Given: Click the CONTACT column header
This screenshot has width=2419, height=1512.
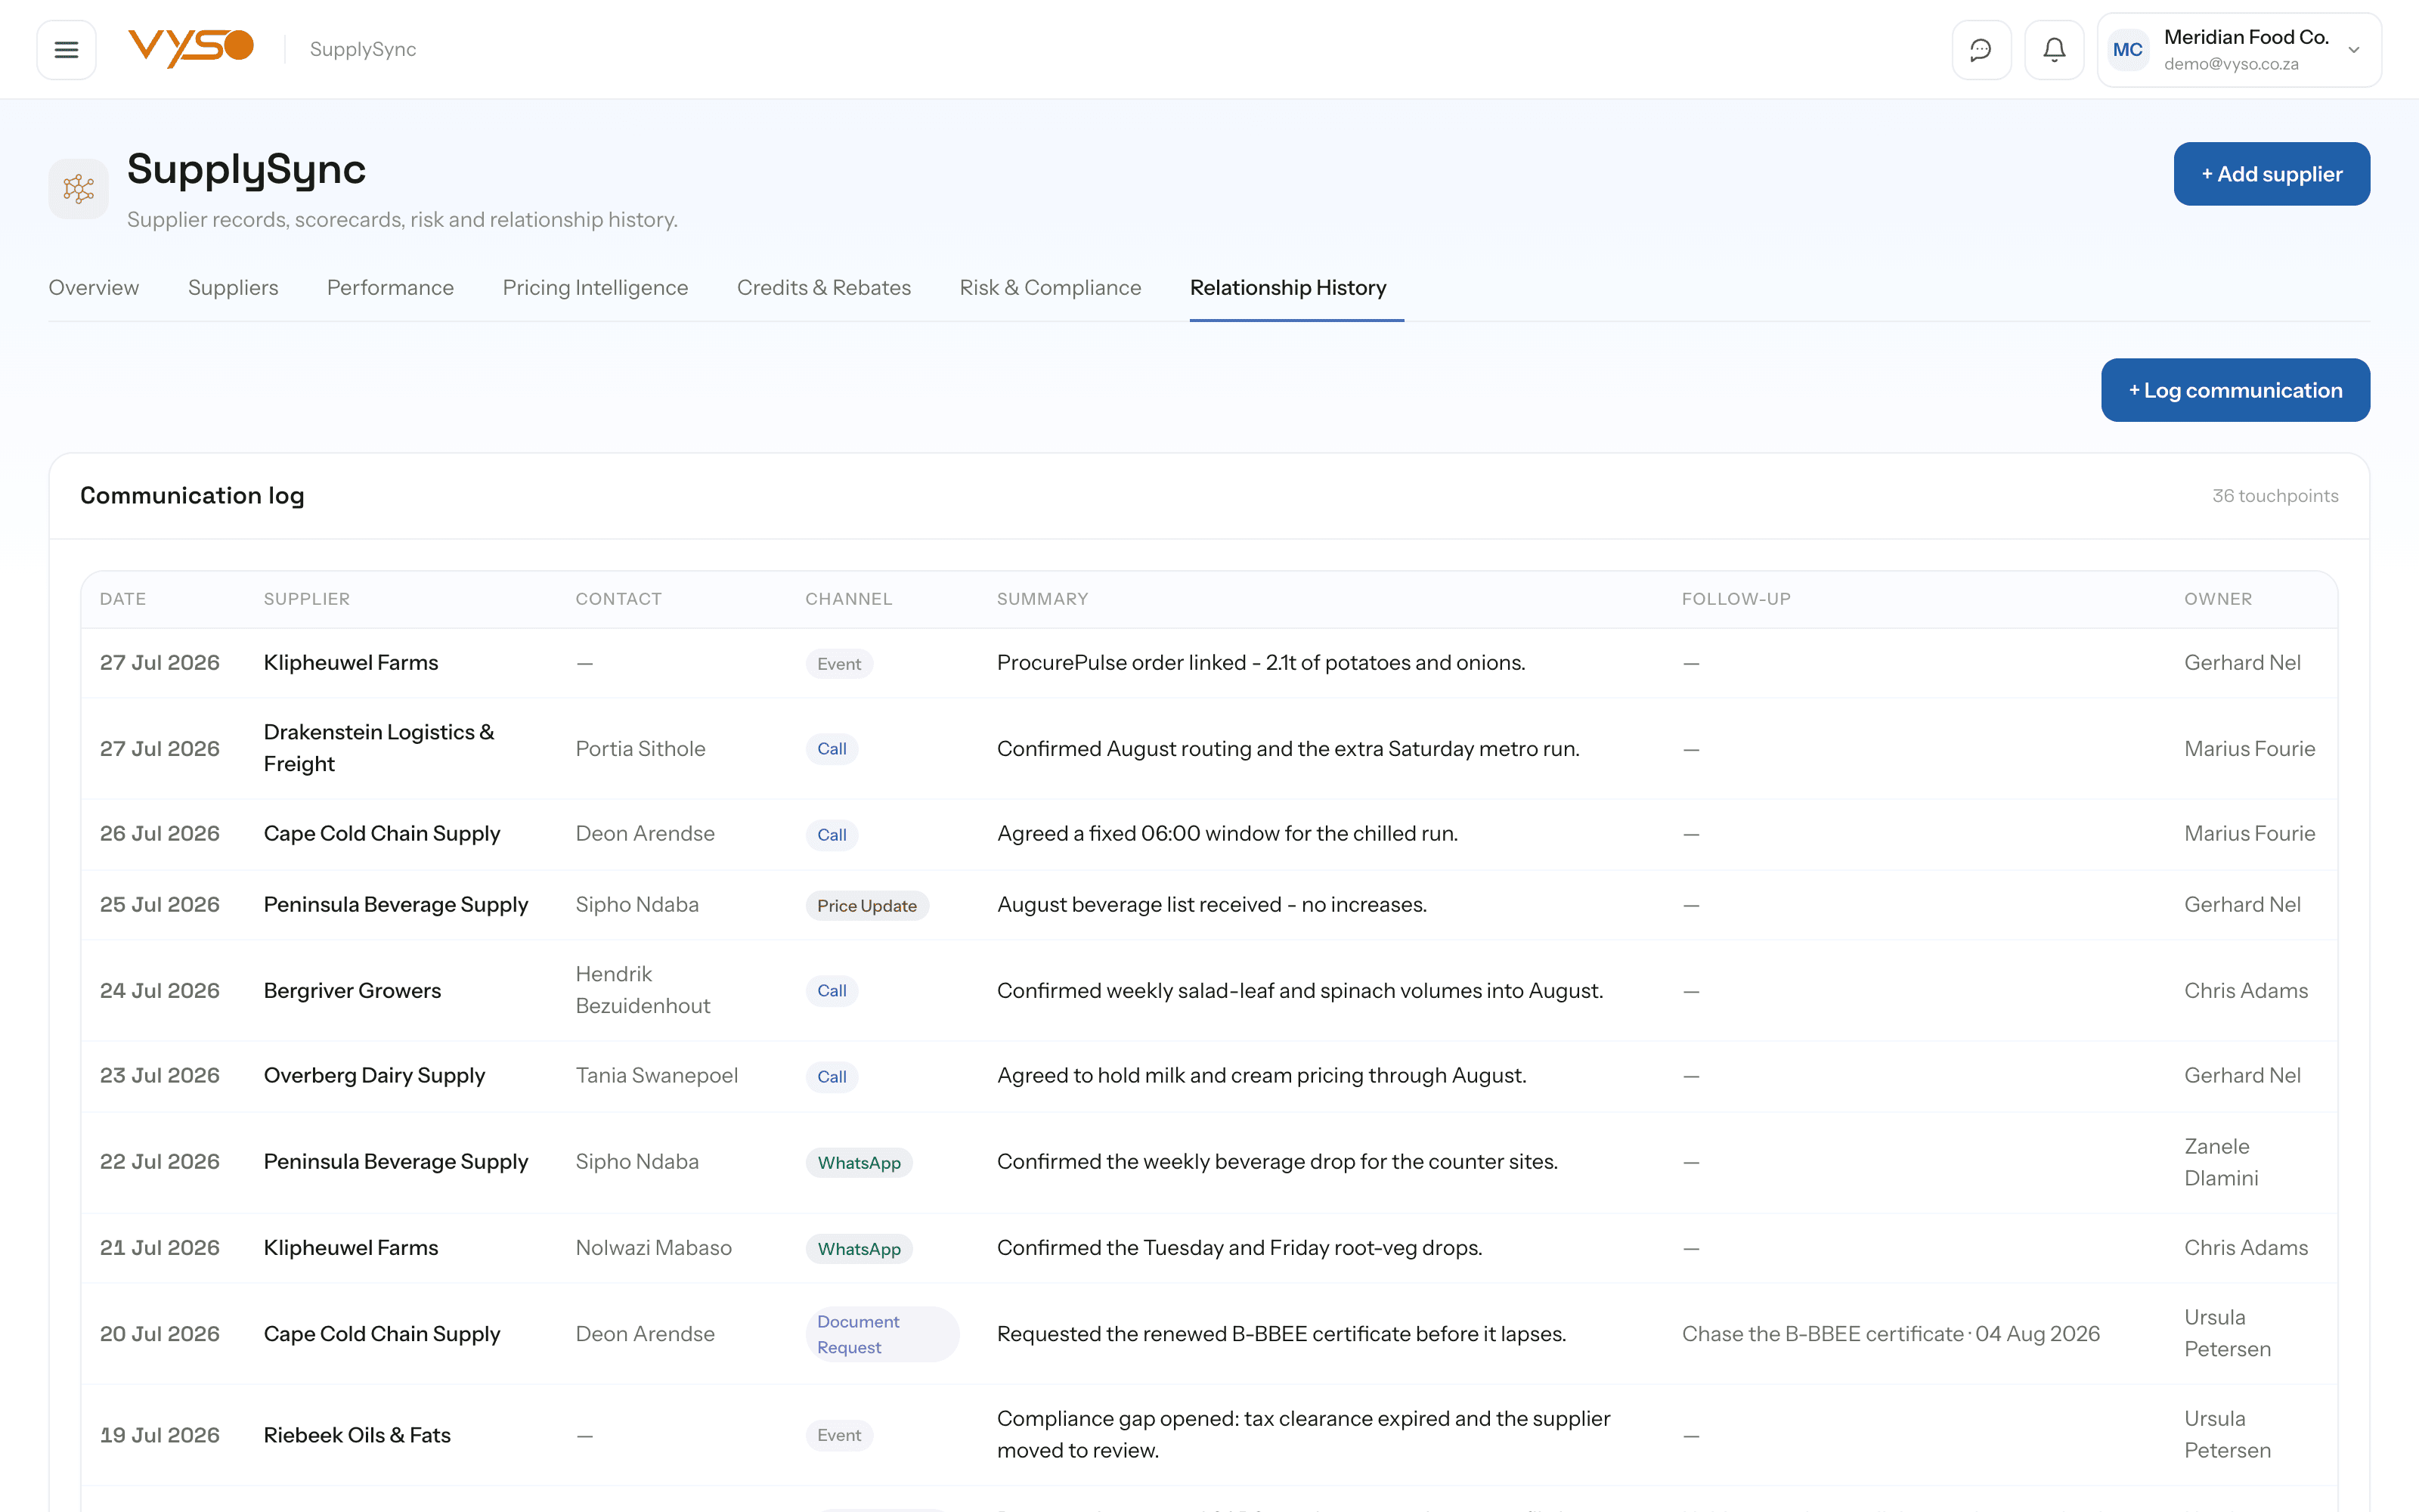Looking at the screenshot, I should tap(619, 599).
